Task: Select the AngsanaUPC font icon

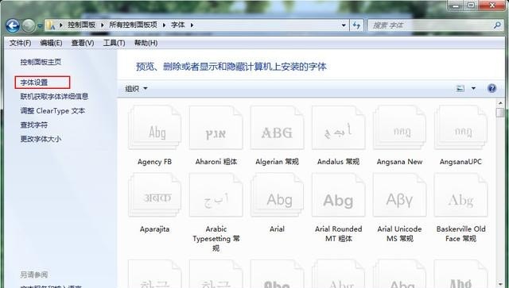Action: (x=460, y=127)
